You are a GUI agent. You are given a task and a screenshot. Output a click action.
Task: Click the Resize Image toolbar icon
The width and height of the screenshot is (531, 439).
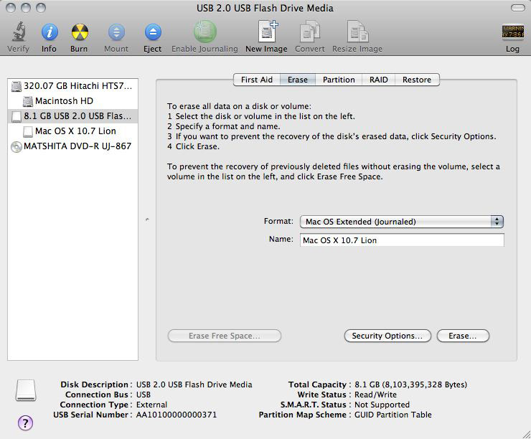[357, 32]
